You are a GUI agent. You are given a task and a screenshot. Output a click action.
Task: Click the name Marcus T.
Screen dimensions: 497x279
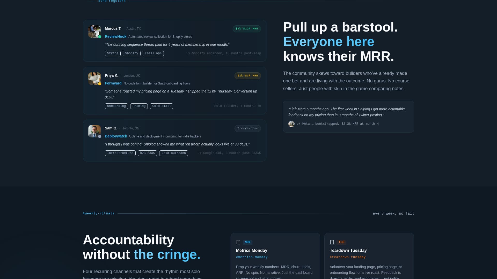[x=113, y=28]
